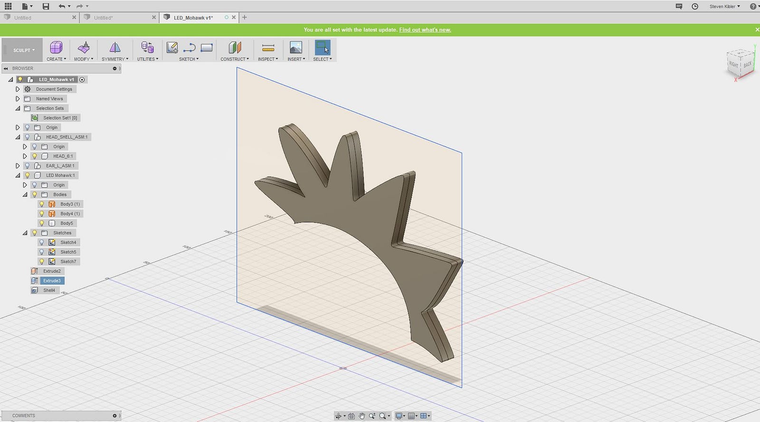Click the Inspect measure icon

tap(268, 48)
